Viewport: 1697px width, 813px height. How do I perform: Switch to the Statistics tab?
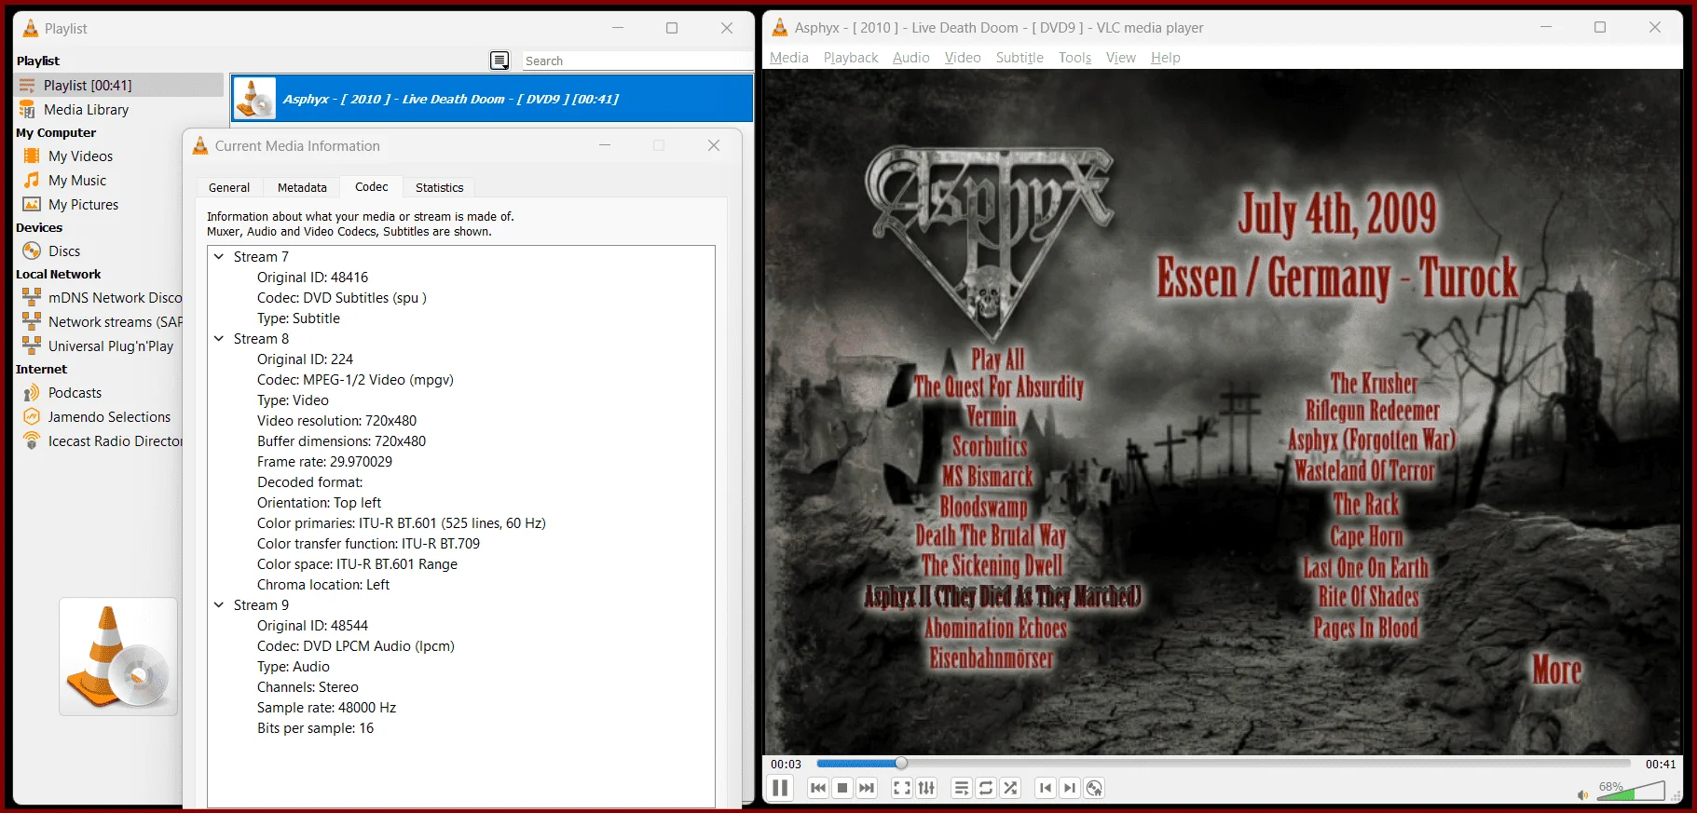[439, 187]
